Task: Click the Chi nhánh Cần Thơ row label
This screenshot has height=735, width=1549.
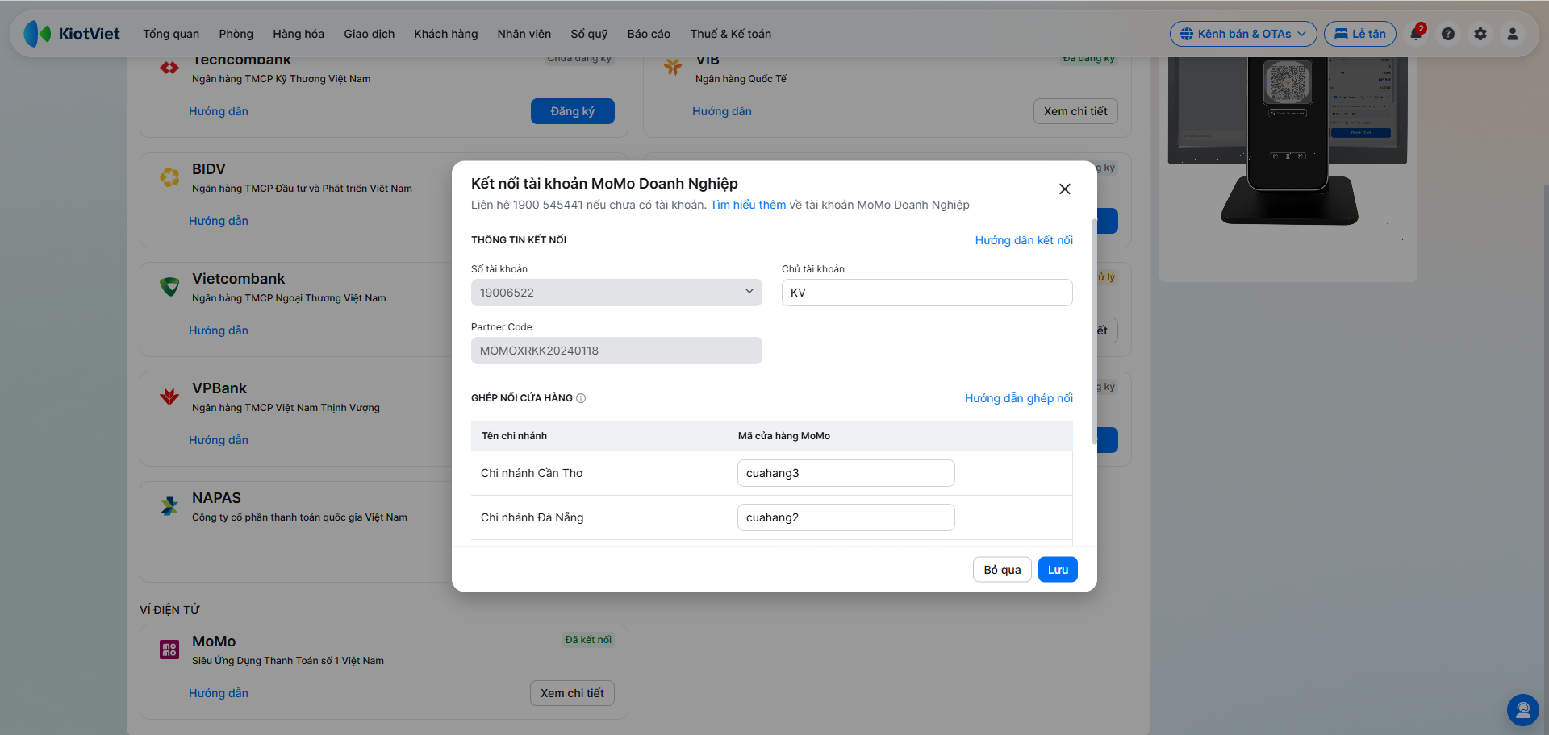Action: pyautogui.click(x=532, y=473)
